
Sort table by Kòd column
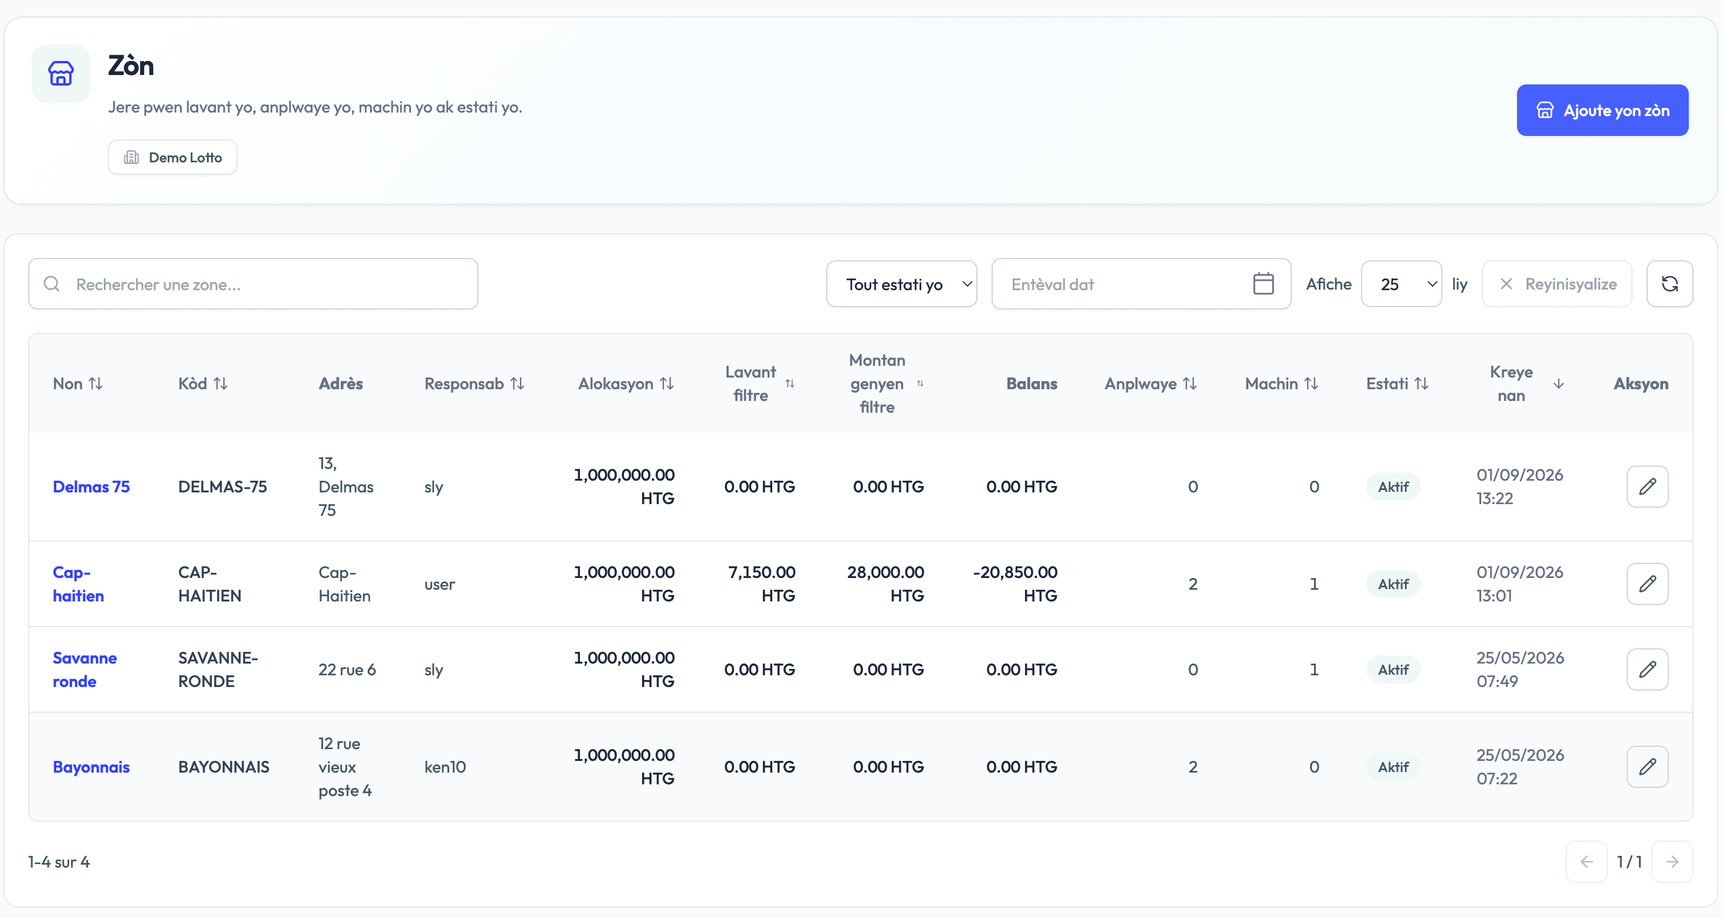tap(203, 383)
